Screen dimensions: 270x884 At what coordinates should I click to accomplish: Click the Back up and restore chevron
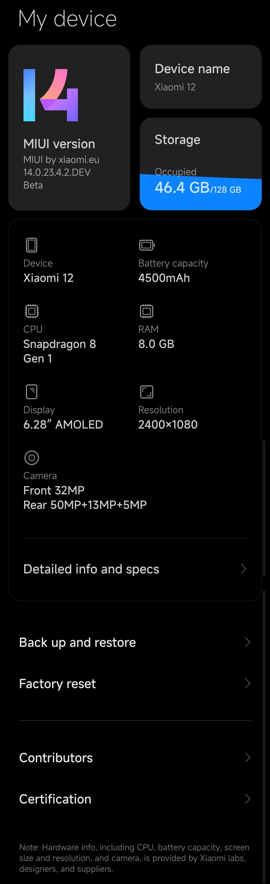(248, 642)
